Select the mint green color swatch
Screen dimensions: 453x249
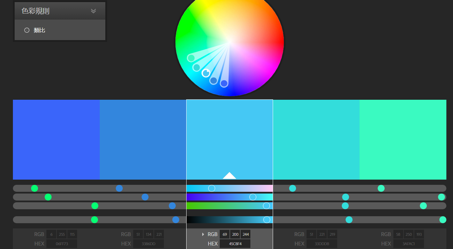point(403,139)
